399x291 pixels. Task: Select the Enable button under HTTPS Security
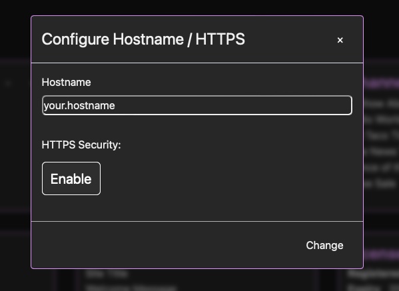(71, 178)
